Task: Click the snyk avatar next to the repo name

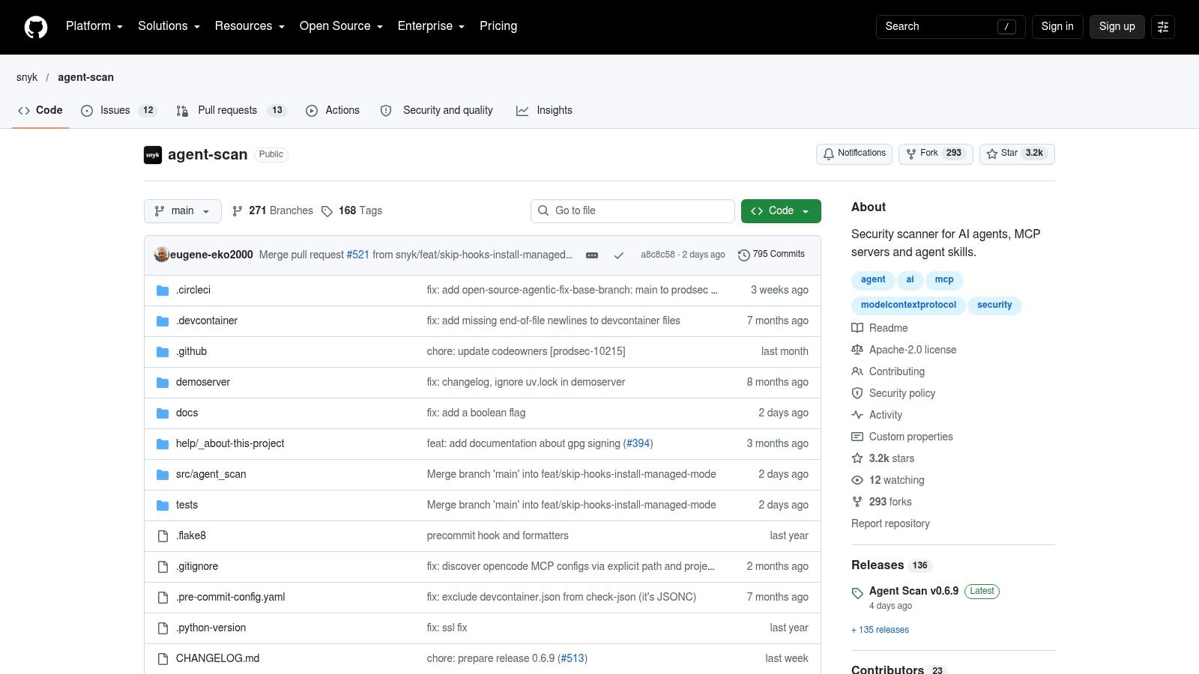Action: click(153, 154)
